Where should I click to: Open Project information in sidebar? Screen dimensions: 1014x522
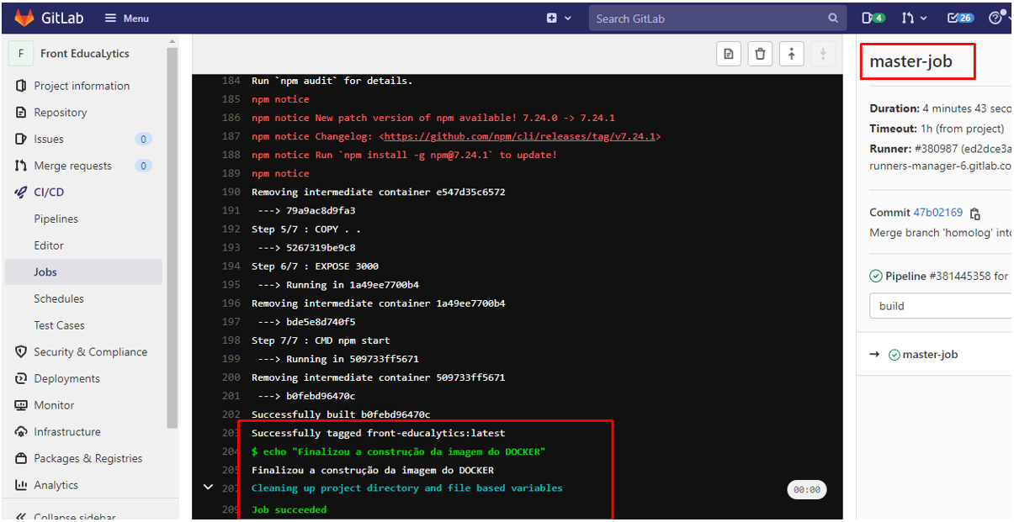click(x=82, y=86)
